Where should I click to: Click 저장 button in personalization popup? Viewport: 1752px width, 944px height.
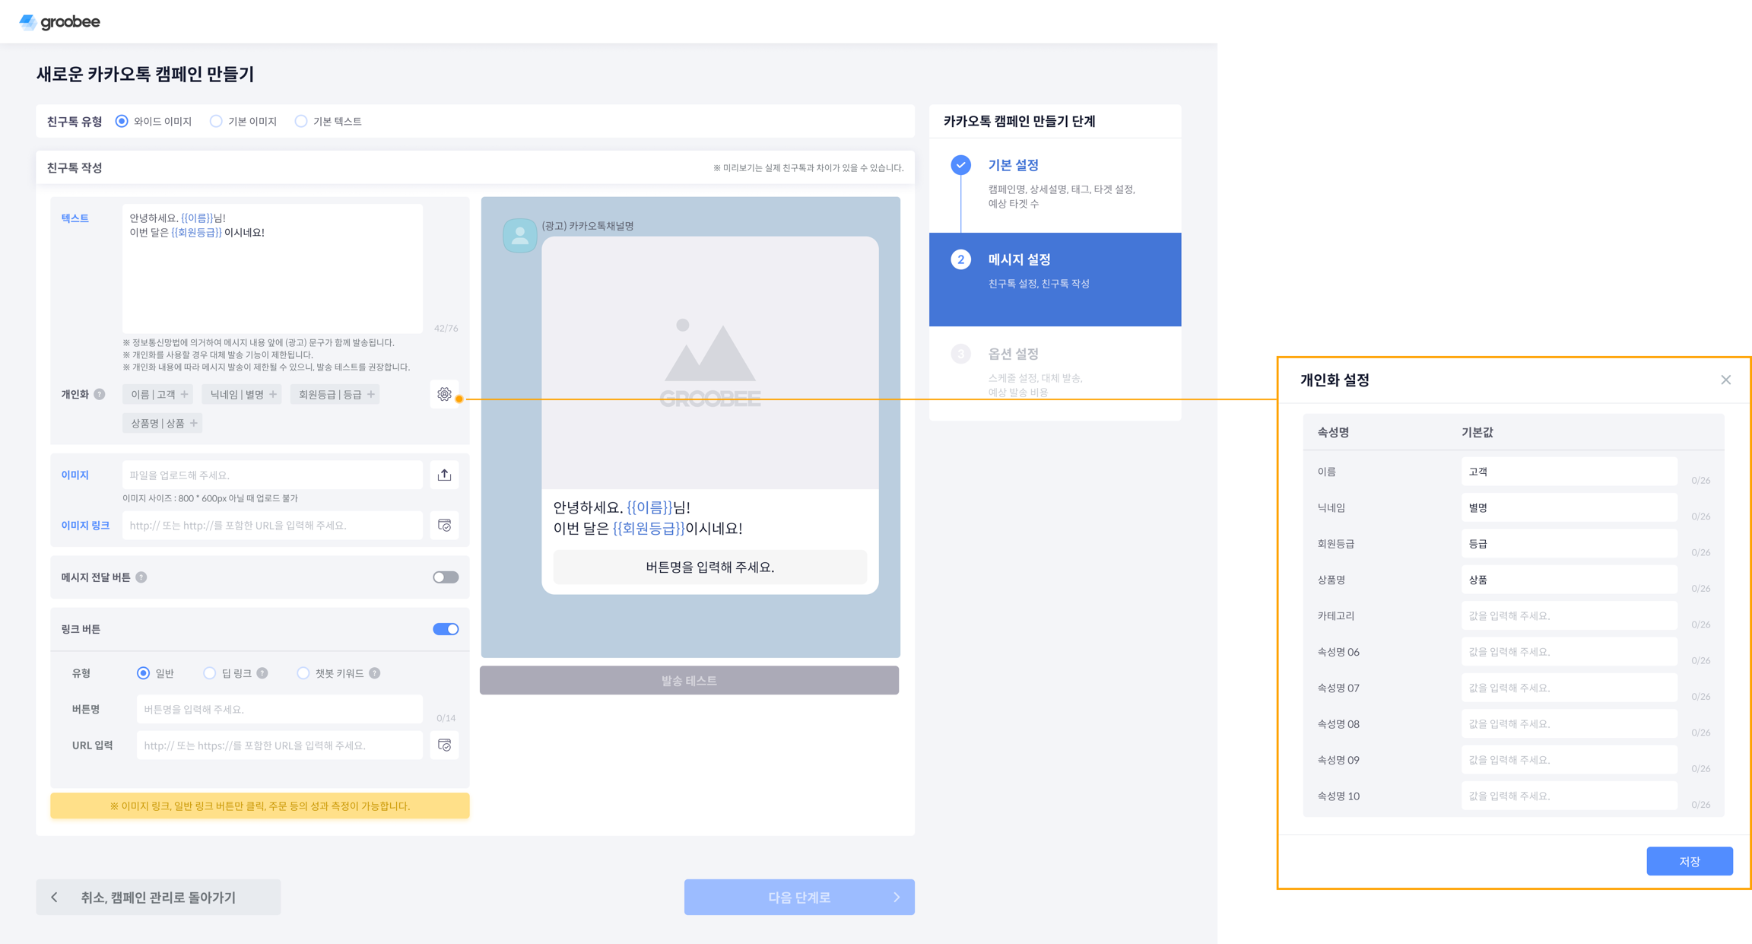1689,861
